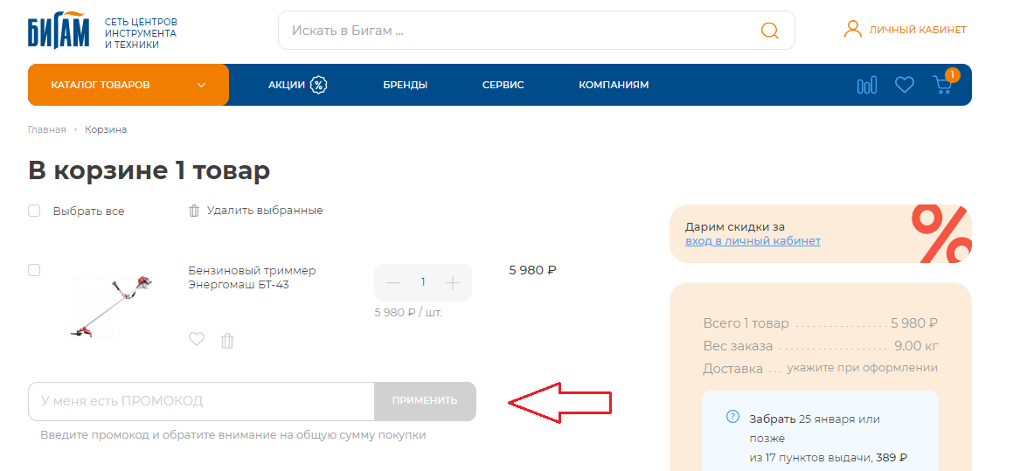
Task: Open the shopping cart icon
Action: point(942,85)
